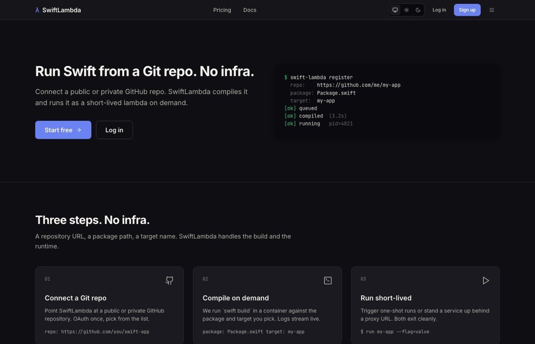Click the play icon on Run short-lived card
Screen dimensions: 535x344
[x=485, y=280]
